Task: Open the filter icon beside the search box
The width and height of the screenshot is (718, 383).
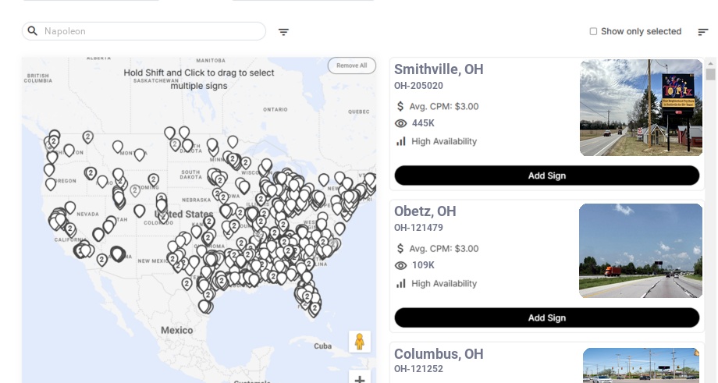Action: tap(283, 32)
